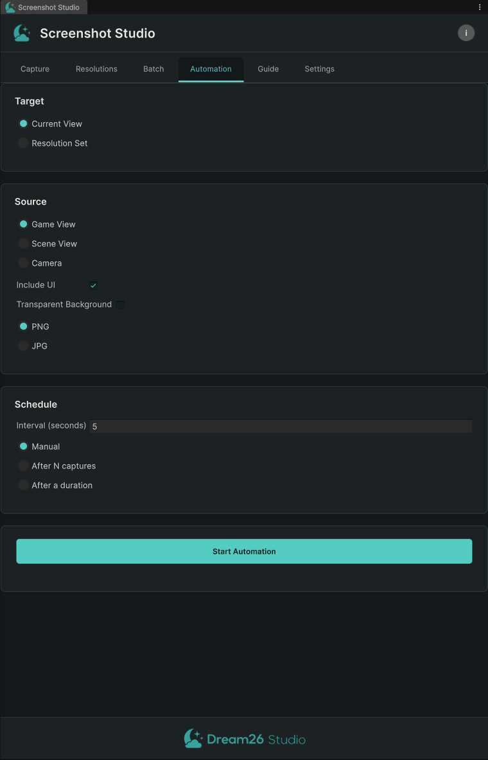Screen dimensions: 488x760
Task: Select the Screenshot Studio window tab
Action: (44, 7)
